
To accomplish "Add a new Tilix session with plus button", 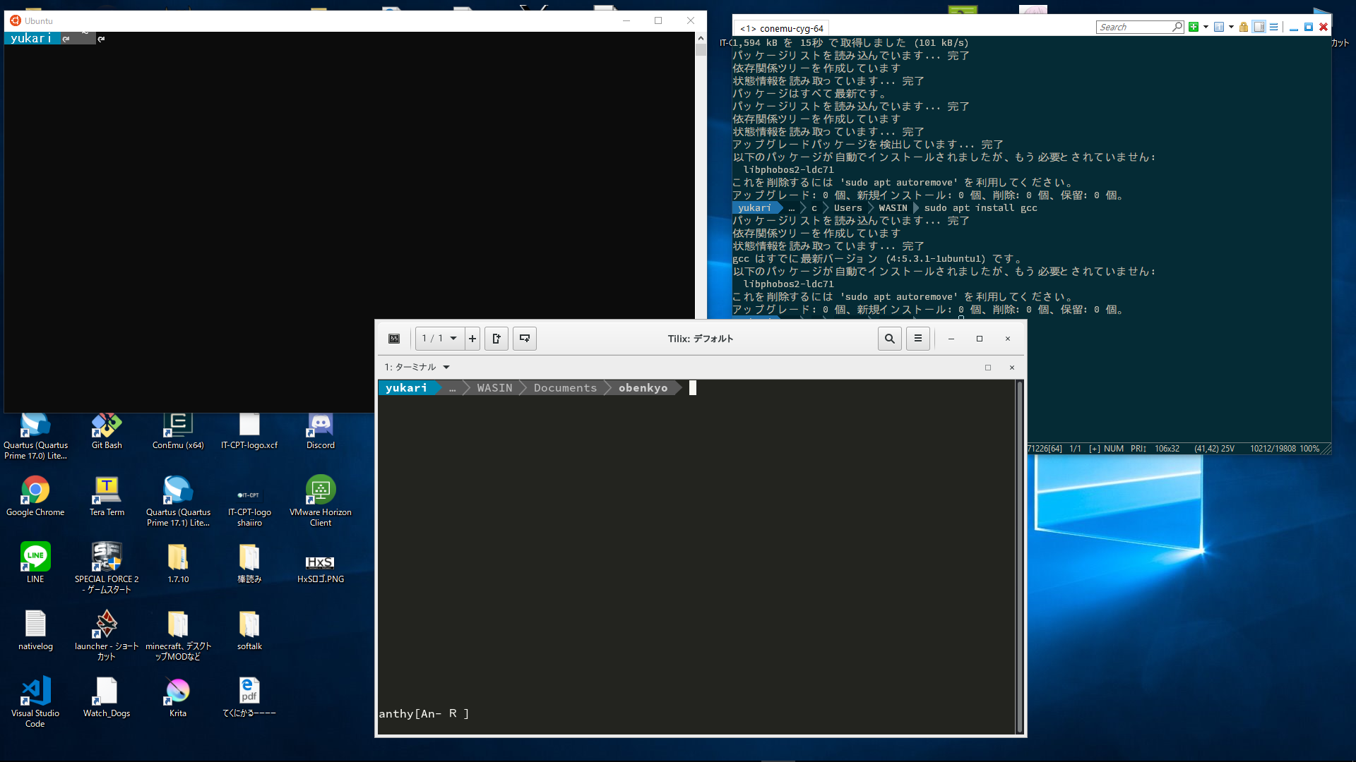I will coord(472,339).
